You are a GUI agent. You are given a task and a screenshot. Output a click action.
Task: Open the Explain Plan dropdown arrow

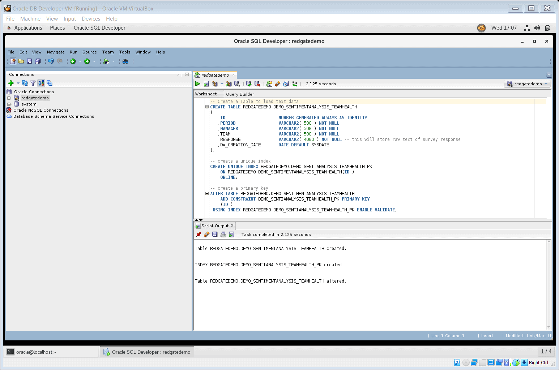[x=222, y=84]
